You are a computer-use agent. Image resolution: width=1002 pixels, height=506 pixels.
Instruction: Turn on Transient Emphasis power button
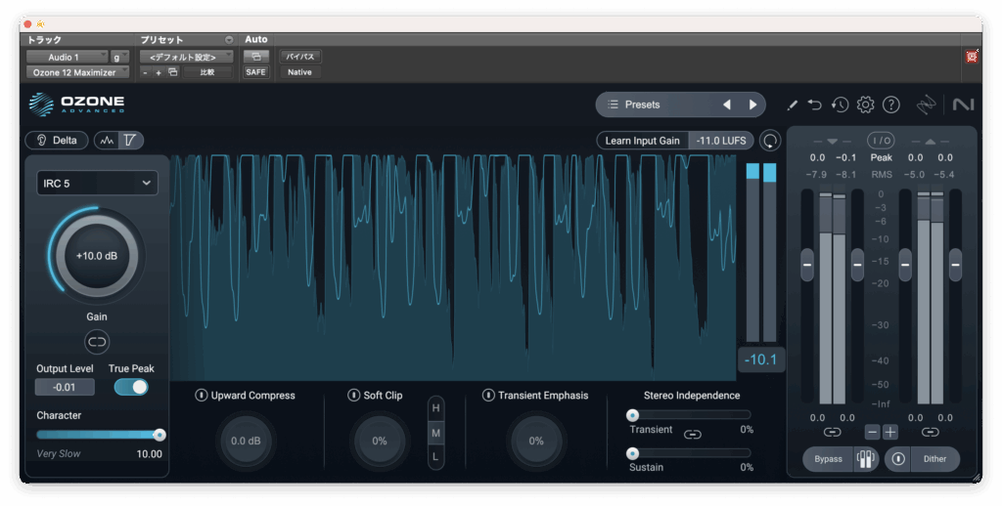pos(488,396)
